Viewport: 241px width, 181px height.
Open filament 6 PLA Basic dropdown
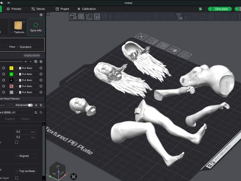coord(27,80)
